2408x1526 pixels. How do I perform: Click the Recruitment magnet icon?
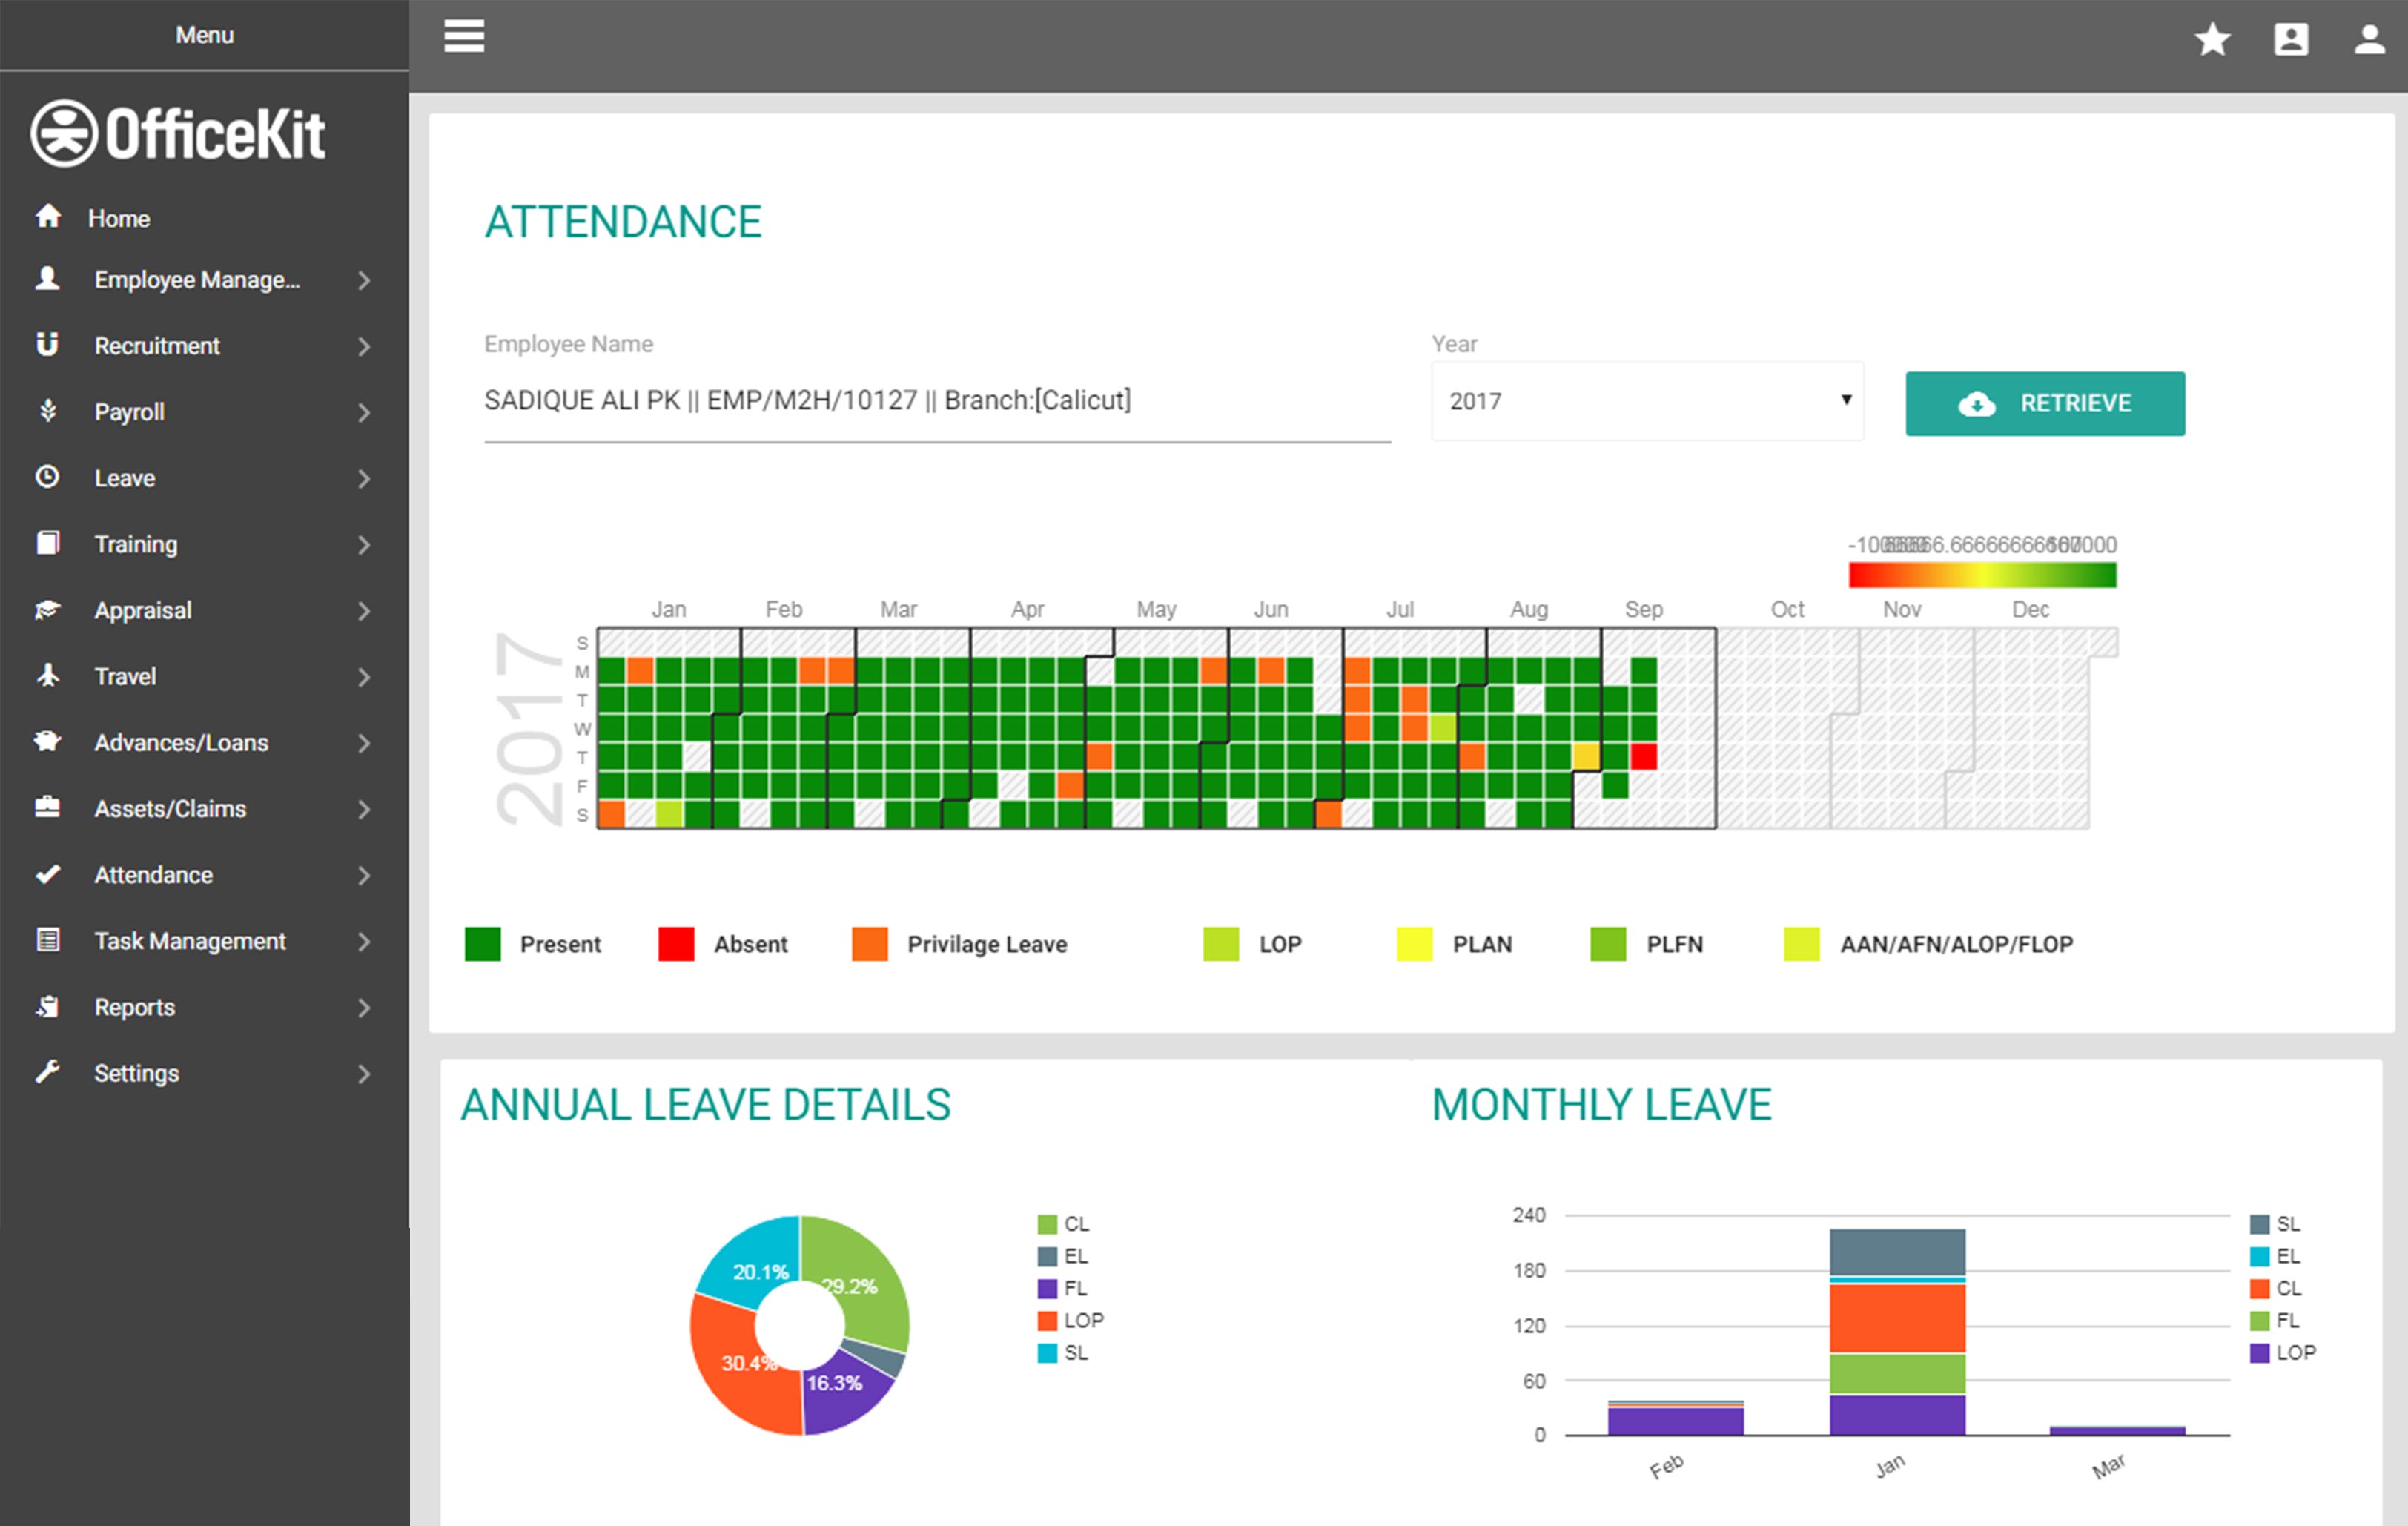(47, 345)
